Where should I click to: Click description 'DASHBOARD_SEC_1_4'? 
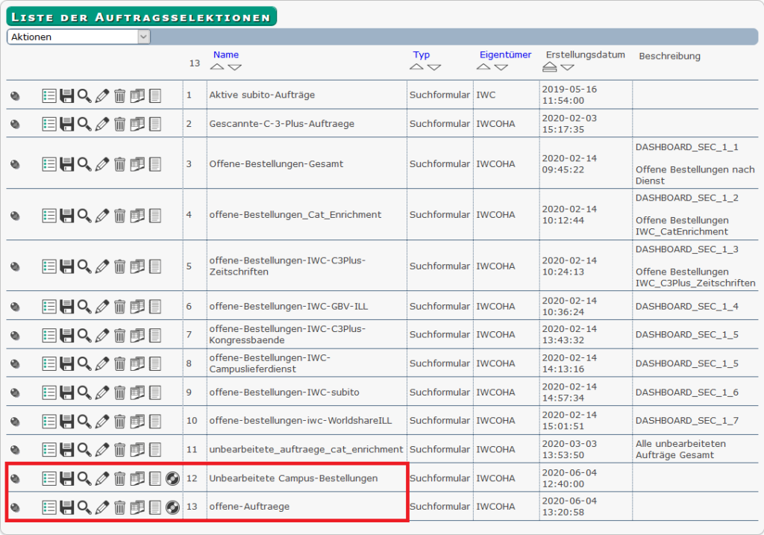click(x=687, y=307)
